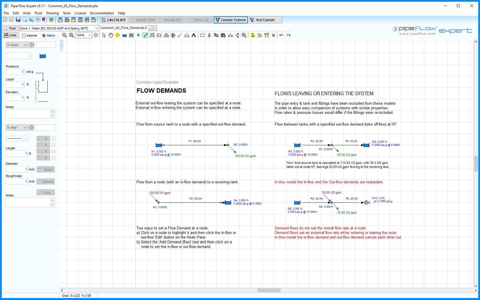The image size is (480, 300).
Task: Open the Drawing menu
Action: click(52, 13)
